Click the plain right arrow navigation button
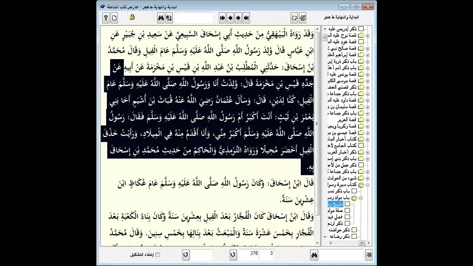This screenshot has height=266, width=473. click(x=238, y=17)
